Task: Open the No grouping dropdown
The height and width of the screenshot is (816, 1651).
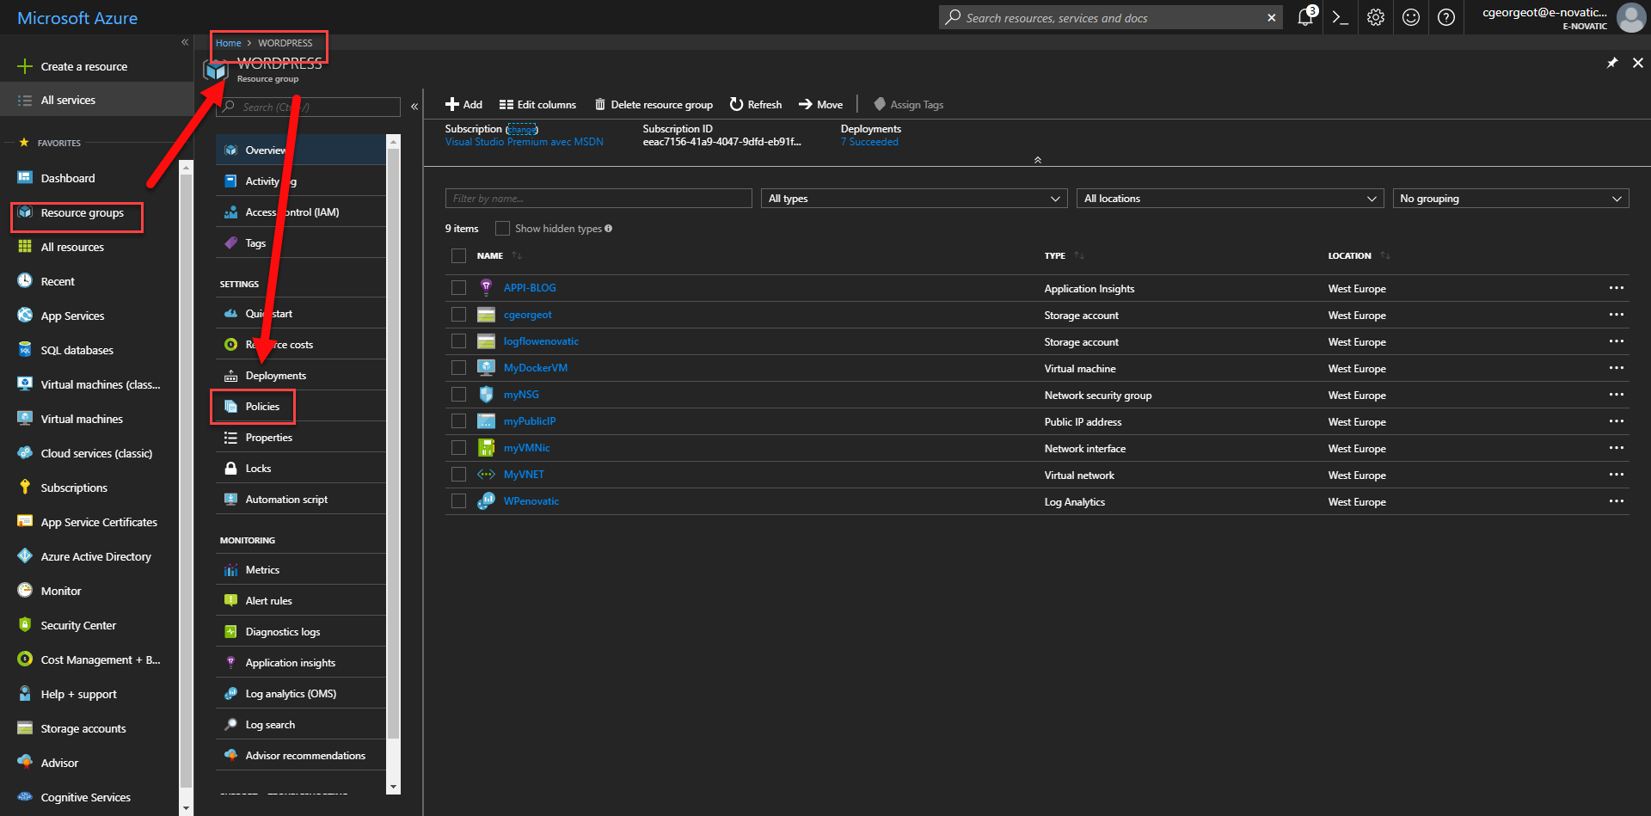Action: tap(1511, 199)
